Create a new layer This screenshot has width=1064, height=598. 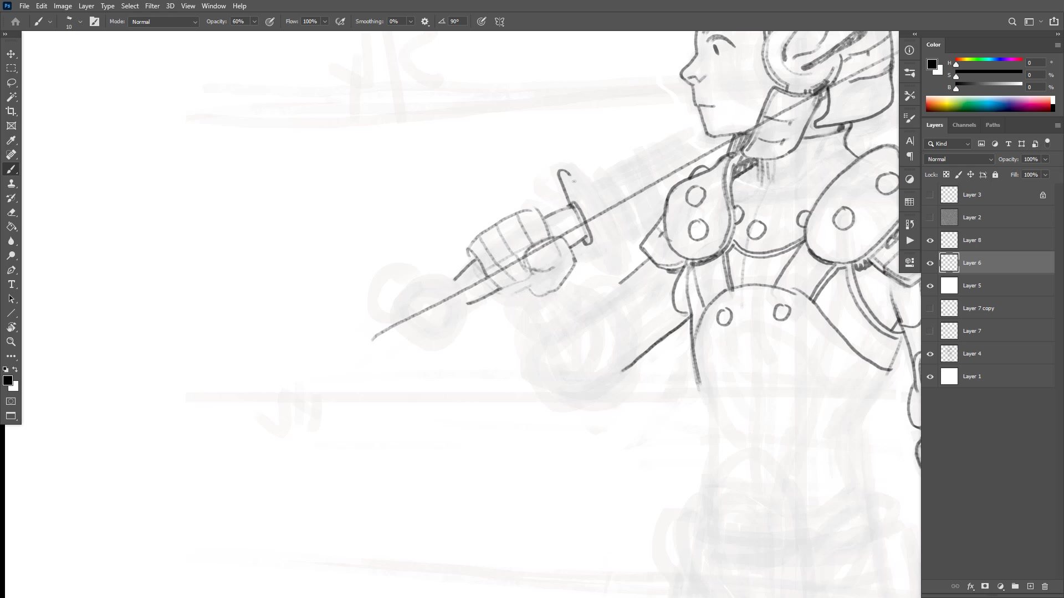point(1030,586)
